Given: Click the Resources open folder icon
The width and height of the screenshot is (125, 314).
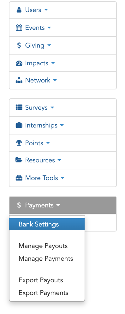Looking at the screenshot, I should (19, 160).
